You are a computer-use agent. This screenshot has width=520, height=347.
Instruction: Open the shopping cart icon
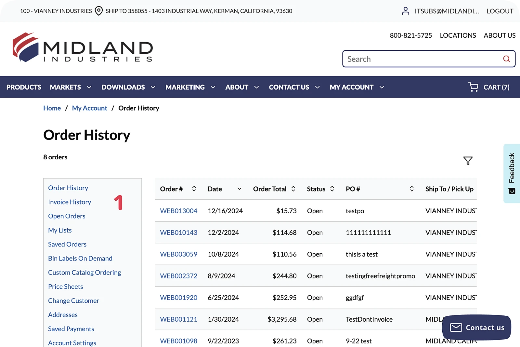(x=473, y=87)
